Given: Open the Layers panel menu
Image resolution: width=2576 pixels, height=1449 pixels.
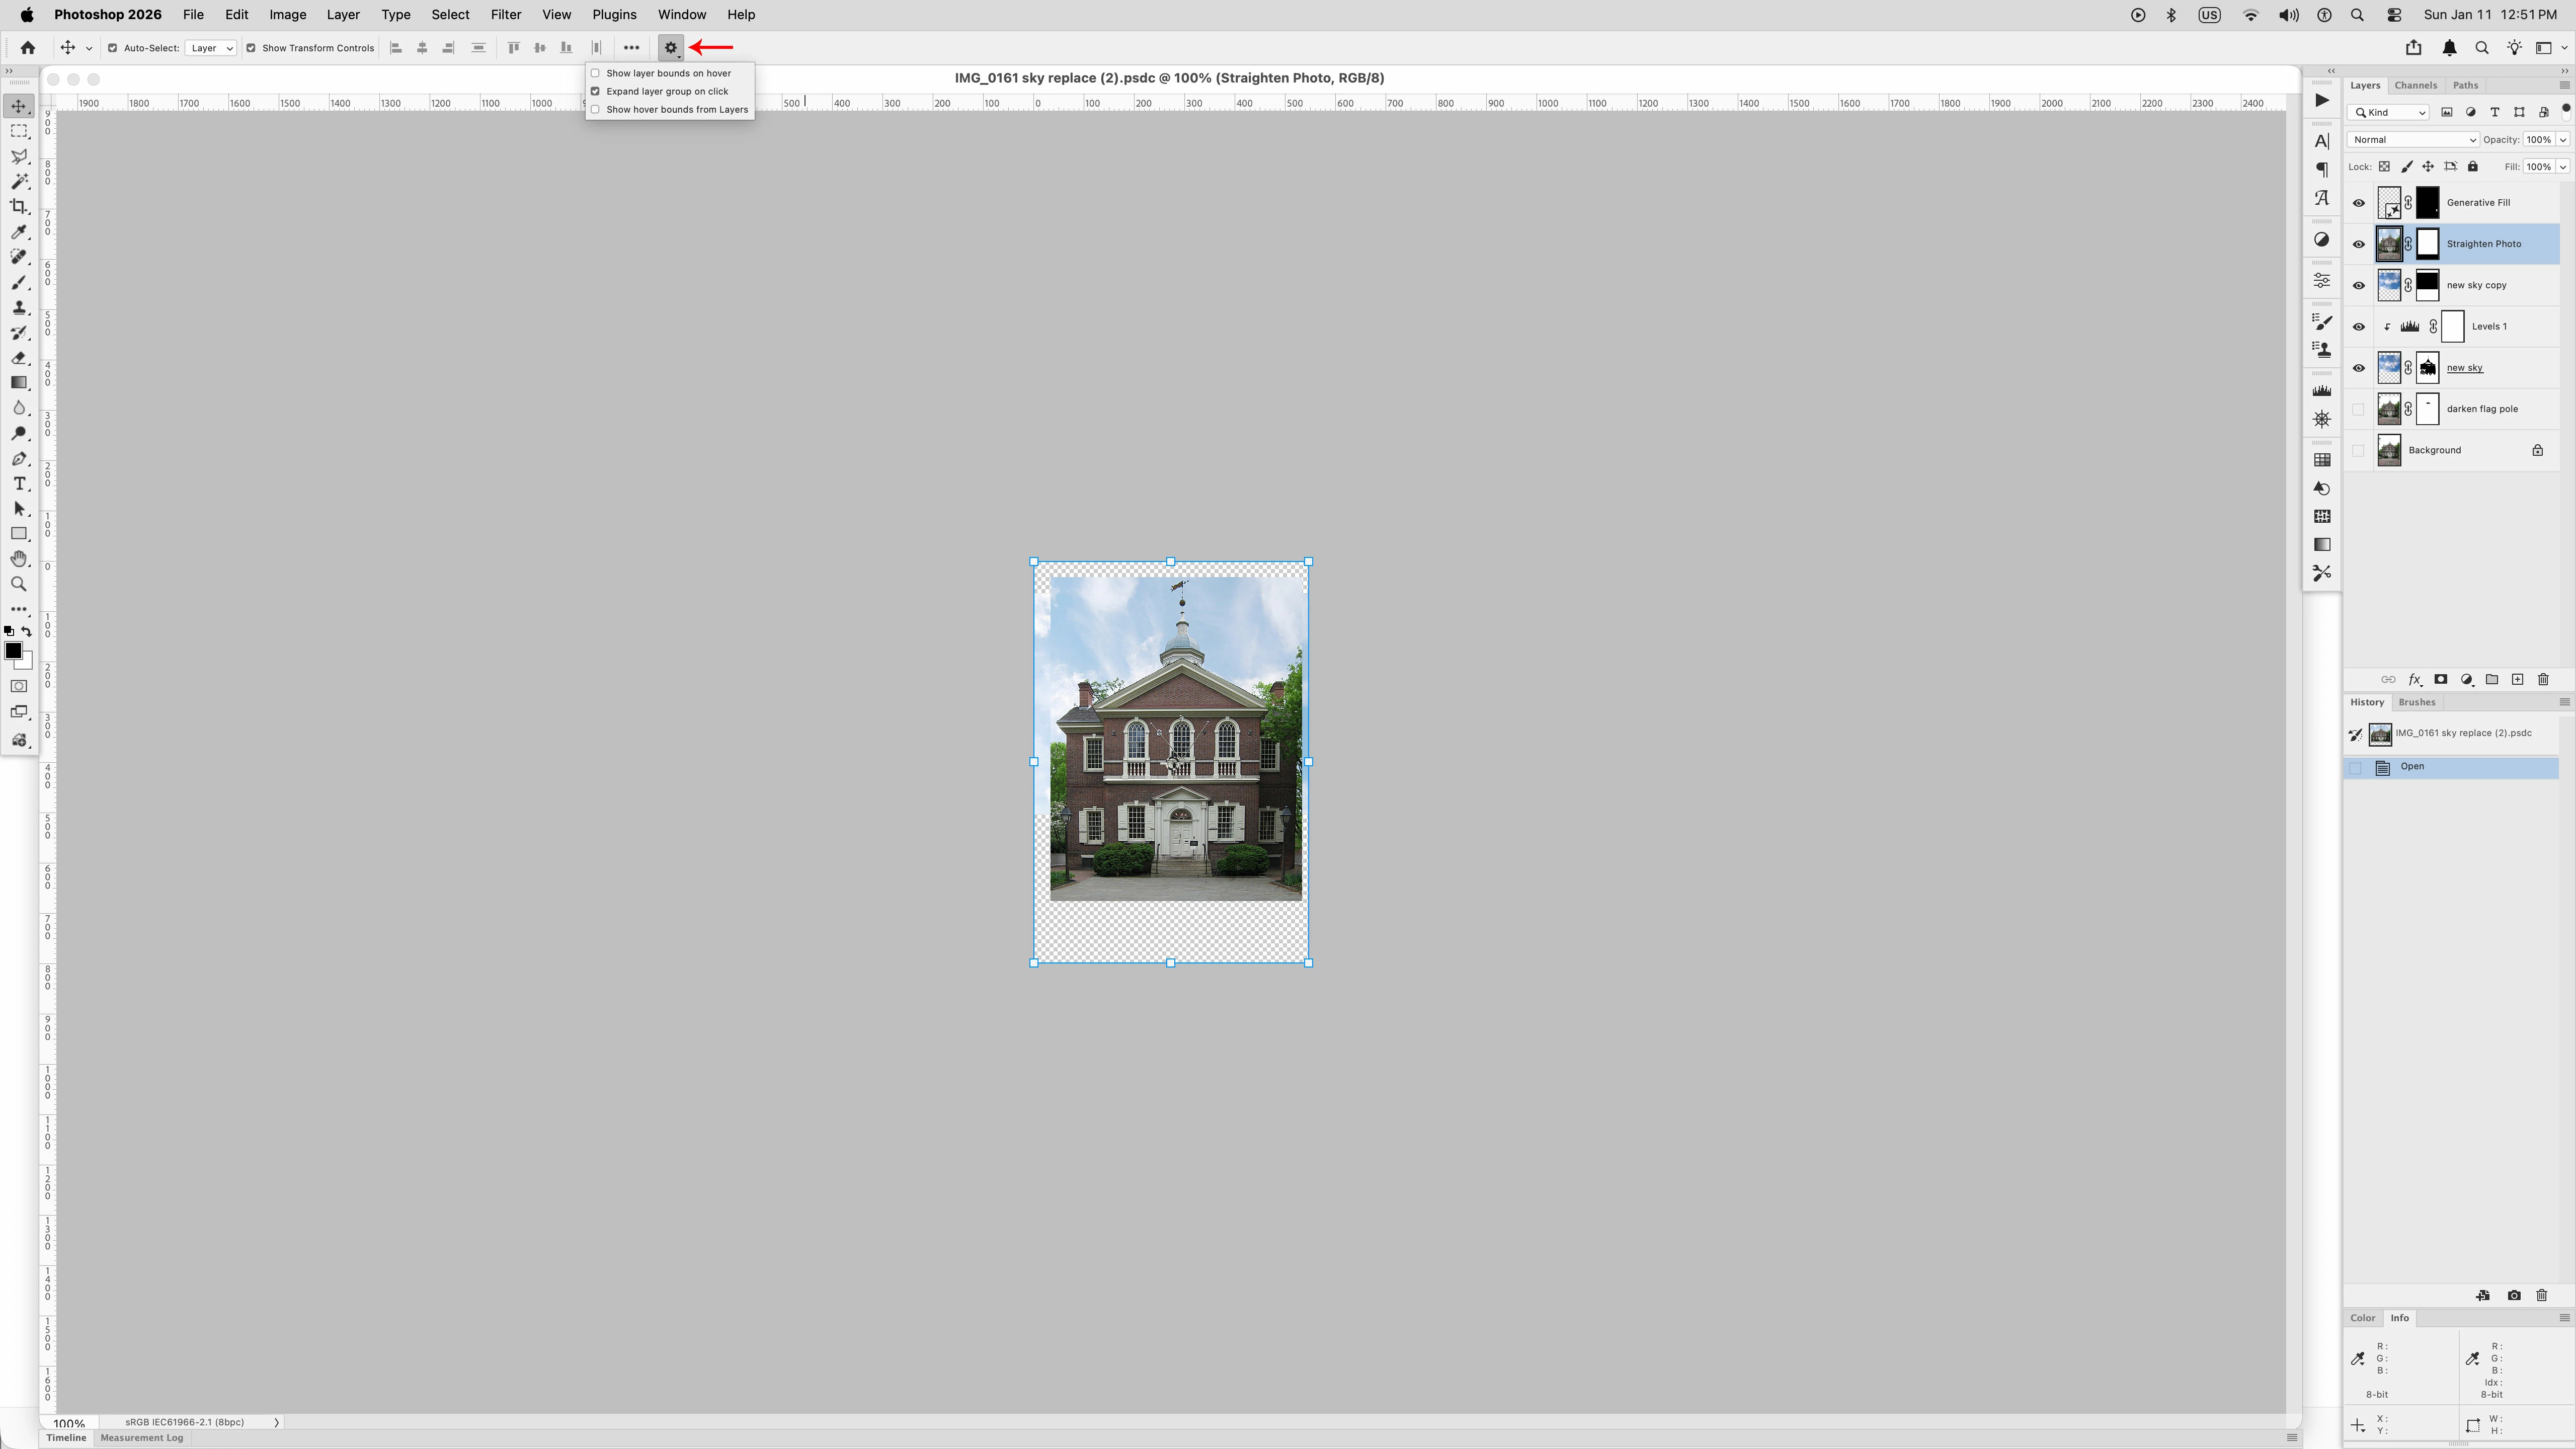Looking at the screenshot, I should pos(2564,85).
